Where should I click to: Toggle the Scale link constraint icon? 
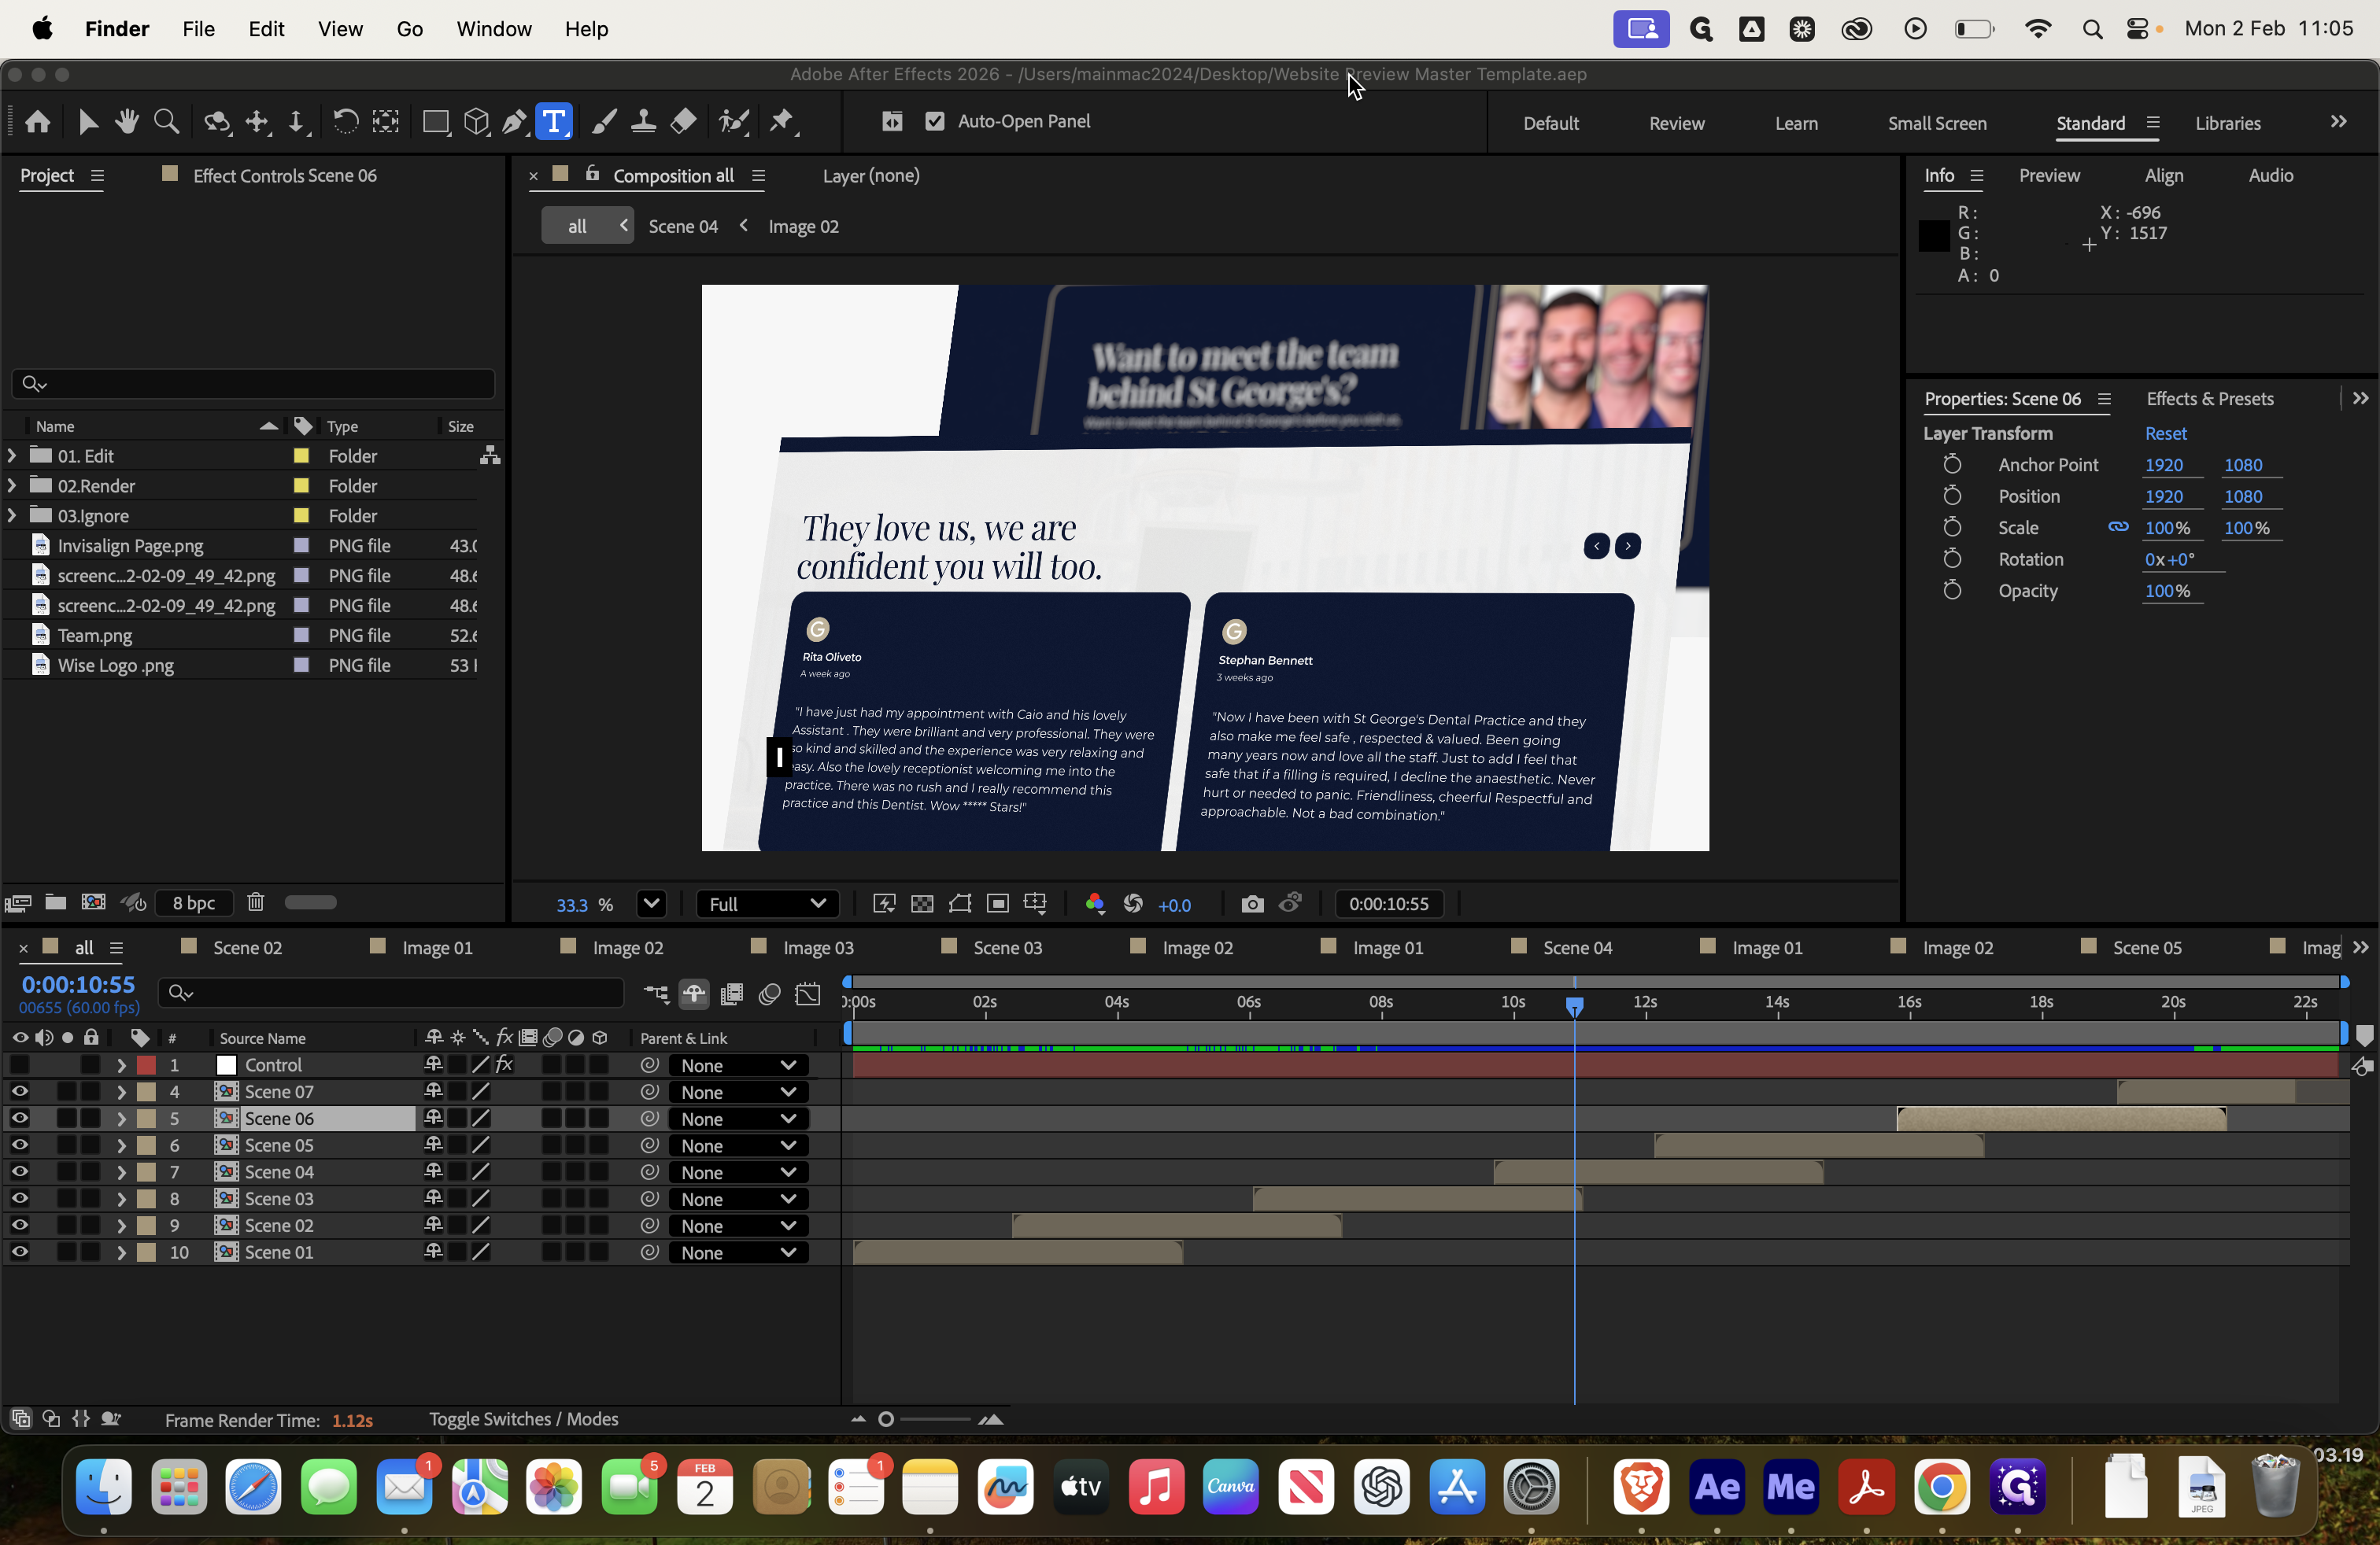(x=2117, y=528)
